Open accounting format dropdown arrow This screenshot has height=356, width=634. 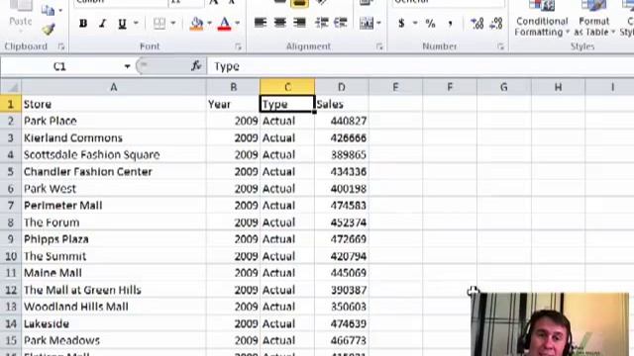click(415, 24)
